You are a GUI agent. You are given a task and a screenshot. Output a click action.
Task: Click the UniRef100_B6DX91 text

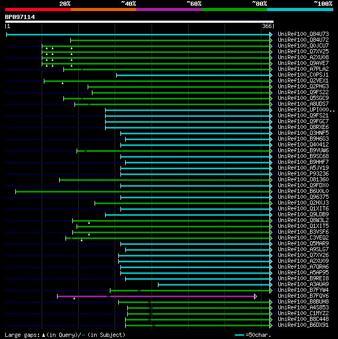click(x=303, y=325)
